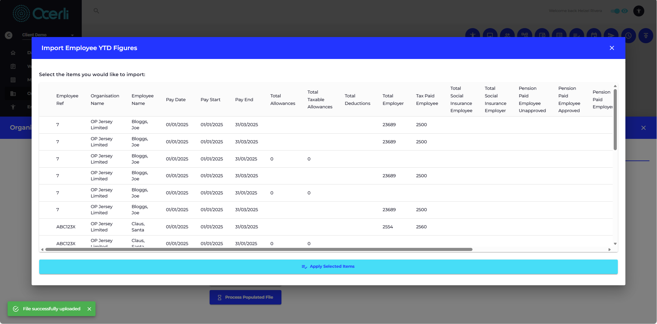The image size is (657, 324).
Task: Open the black accessibility person icon at top right
Action: [x=639, y=11]
